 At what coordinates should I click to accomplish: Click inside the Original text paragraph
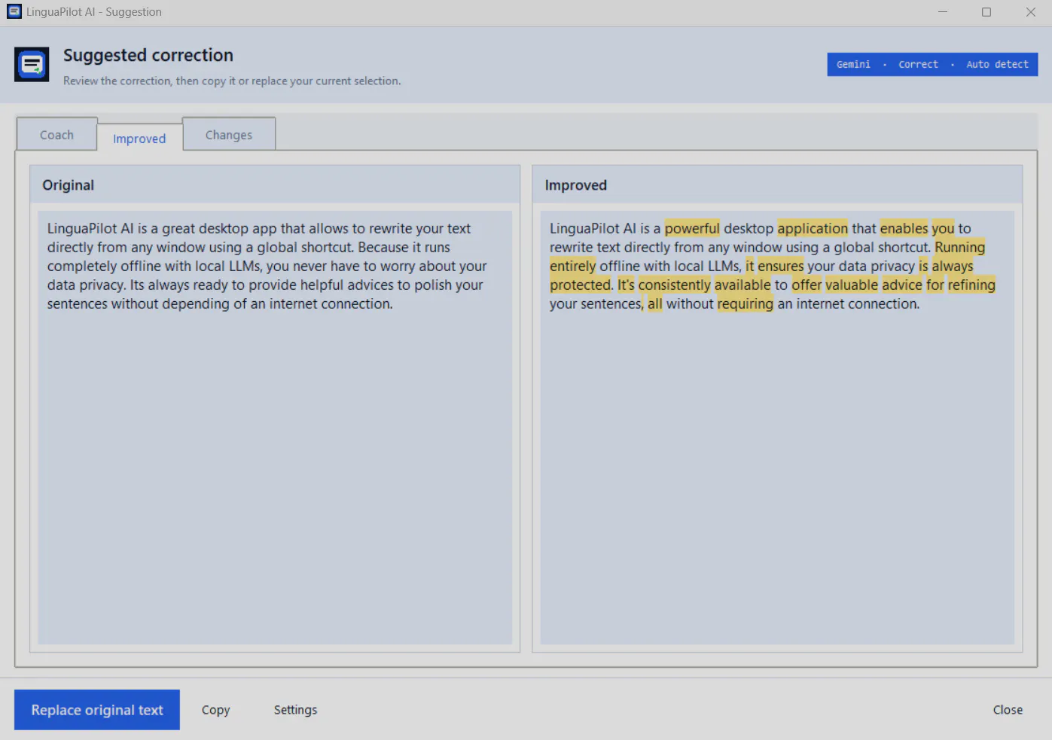[267, 266]
